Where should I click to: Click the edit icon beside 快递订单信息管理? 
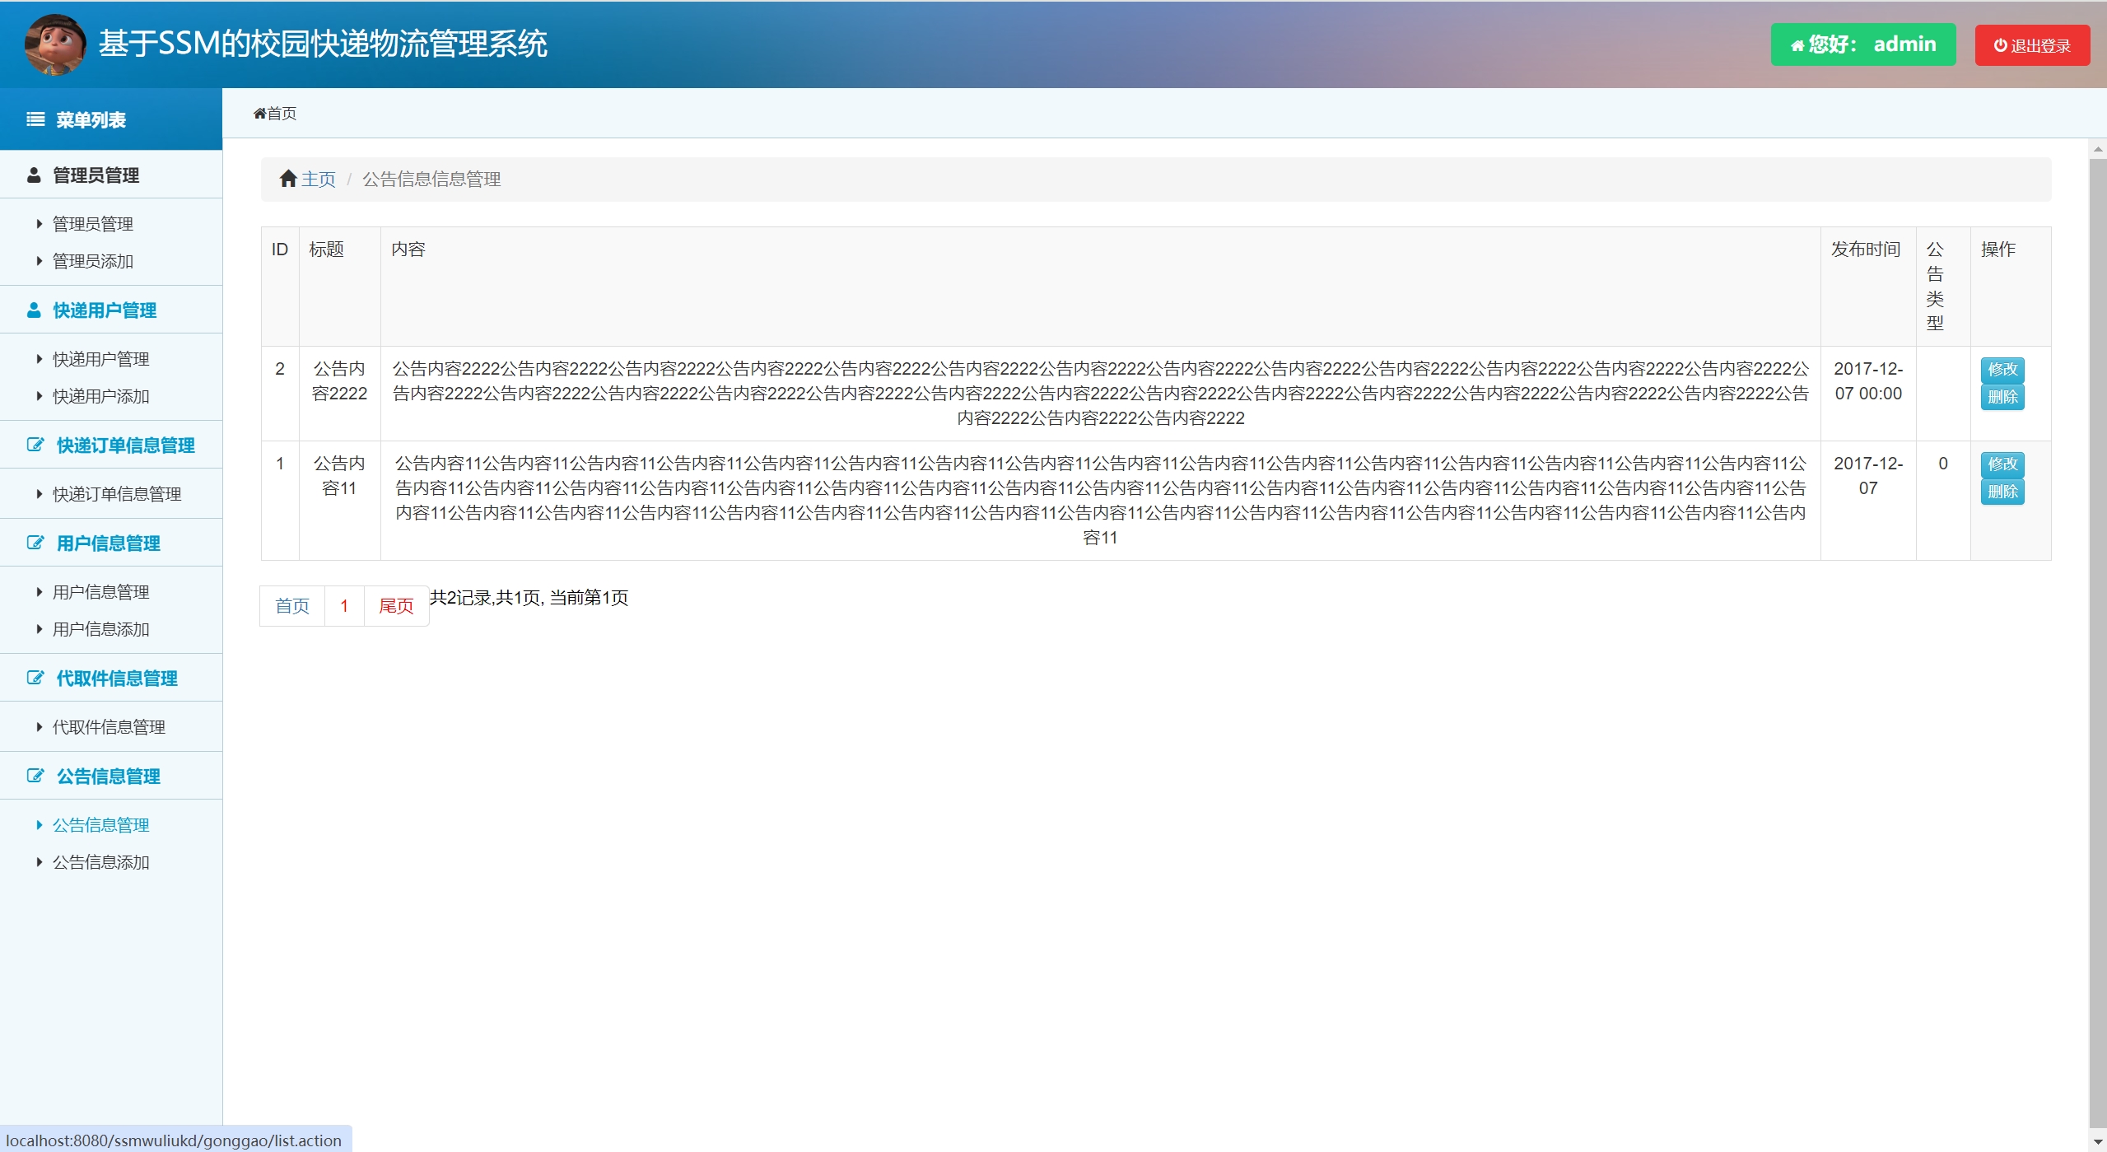35,445
